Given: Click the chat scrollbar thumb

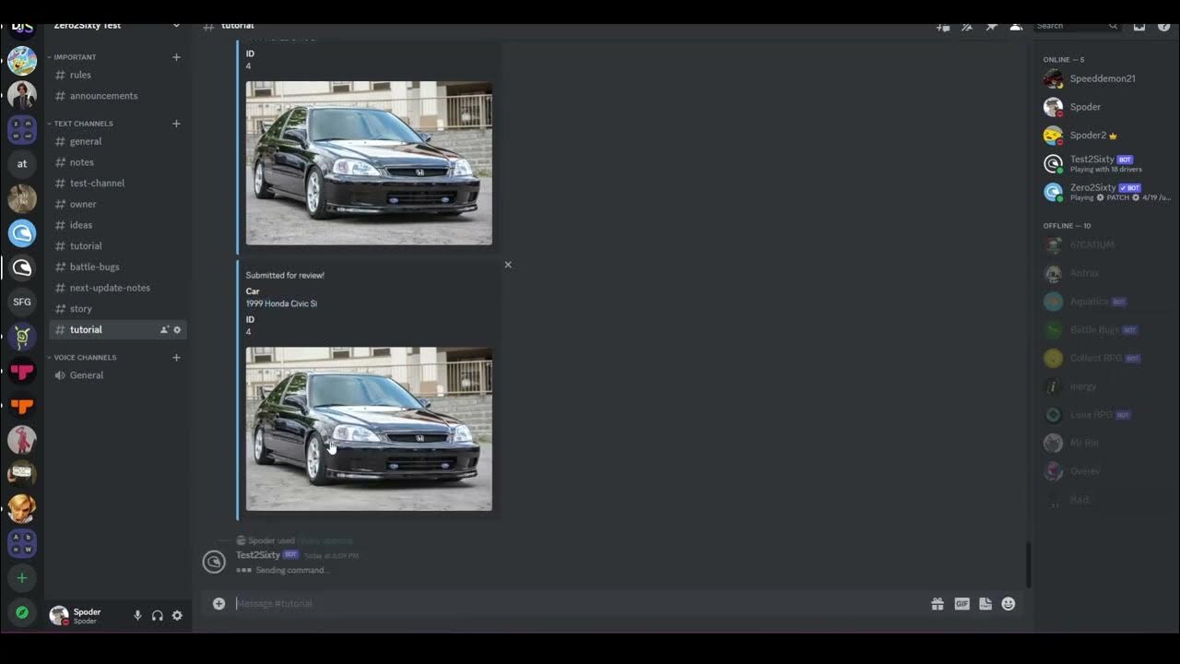Looking at the screenshot, I should [1028, 564].
